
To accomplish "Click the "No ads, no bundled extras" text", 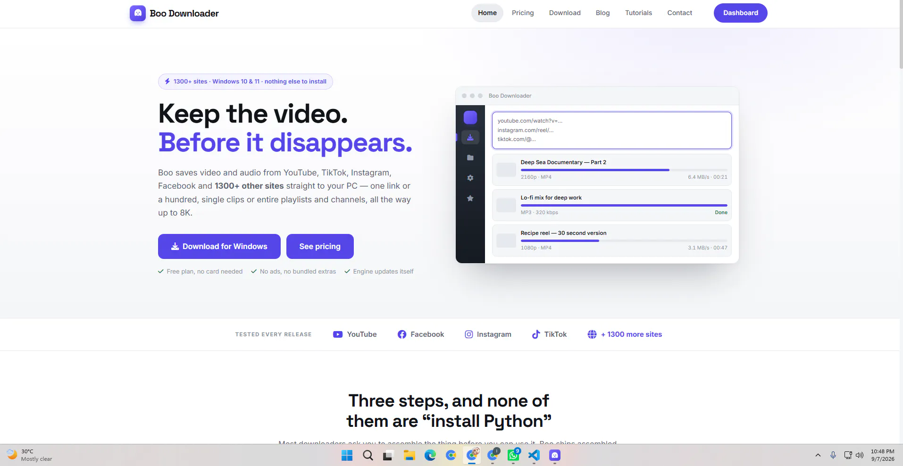I will pyautogui.click(x=298, y=271).
